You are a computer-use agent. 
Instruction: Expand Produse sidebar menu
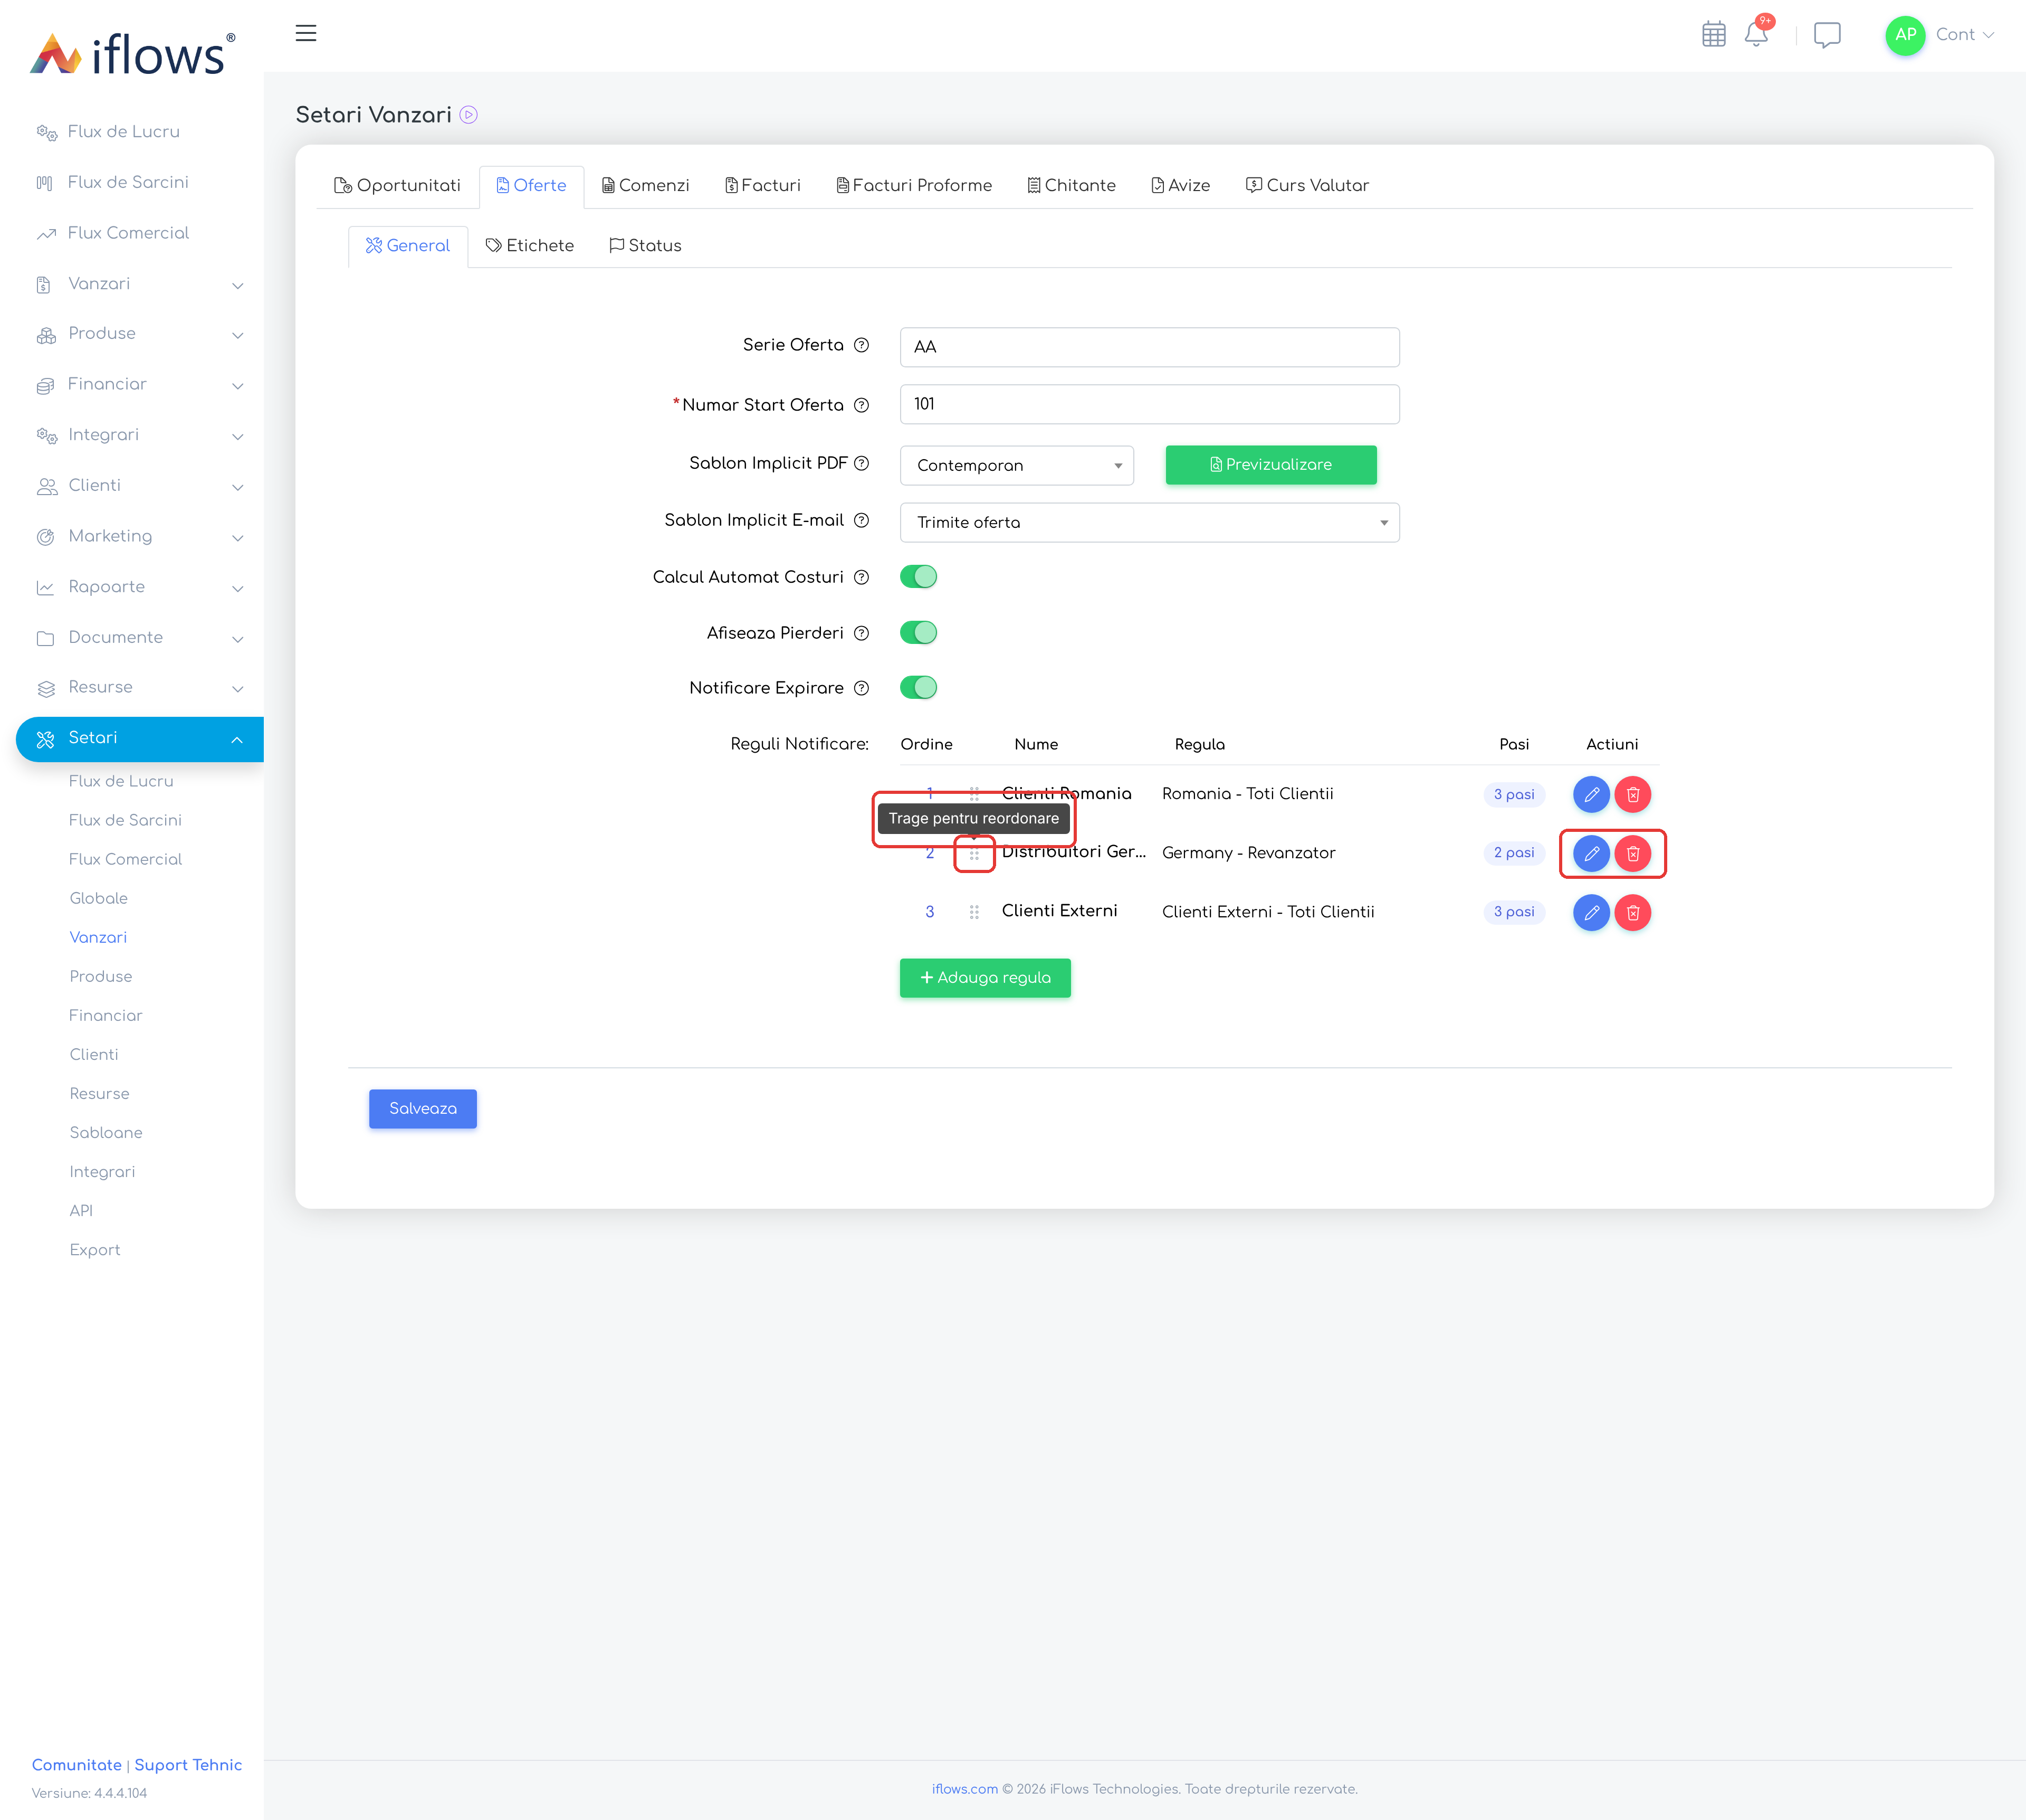pos(140,334)
